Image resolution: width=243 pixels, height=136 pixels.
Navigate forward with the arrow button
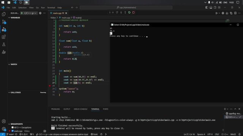click(77, 8)
